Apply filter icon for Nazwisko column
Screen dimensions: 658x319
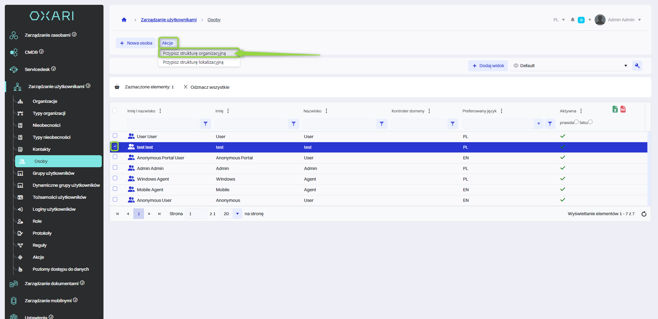(x=381, y=124)
